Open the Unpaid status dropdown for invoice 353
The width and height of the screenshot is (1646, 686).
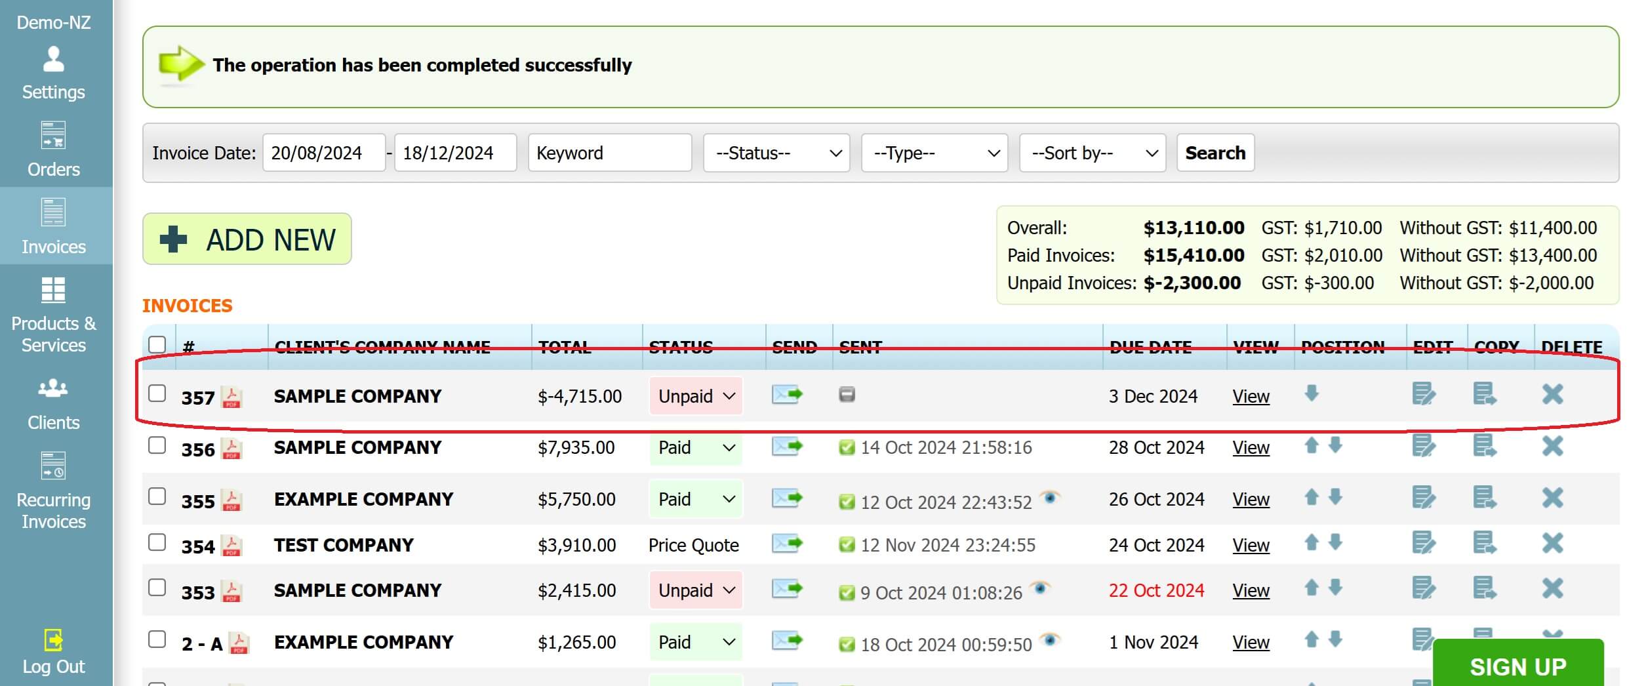tap(695, 590)
